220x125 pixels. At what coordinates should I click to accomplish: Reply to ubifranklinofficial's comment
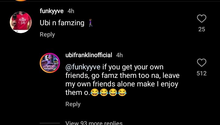[x=73, y=104]
